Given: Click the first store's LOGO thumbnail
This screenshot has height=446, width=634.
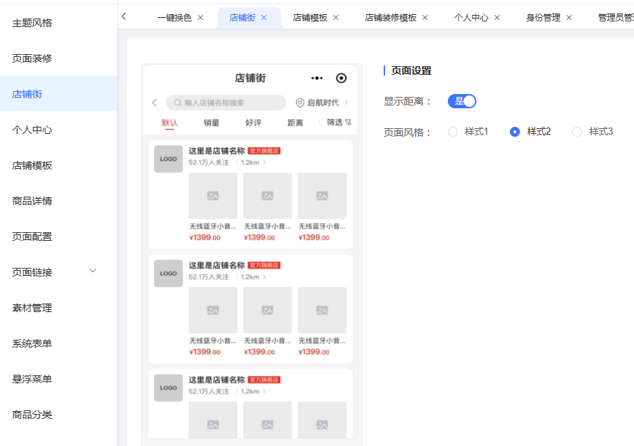Looking at the screenshot, I should 168,159.
